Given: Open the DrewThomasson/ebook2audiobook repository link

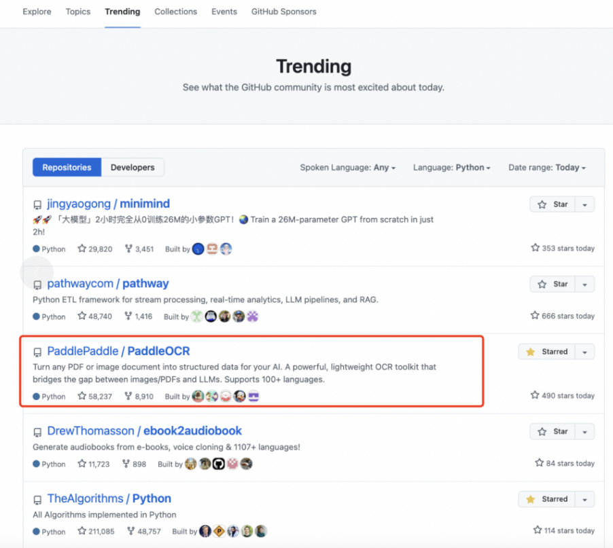Looking at the screenshot, I should (144, 431).
